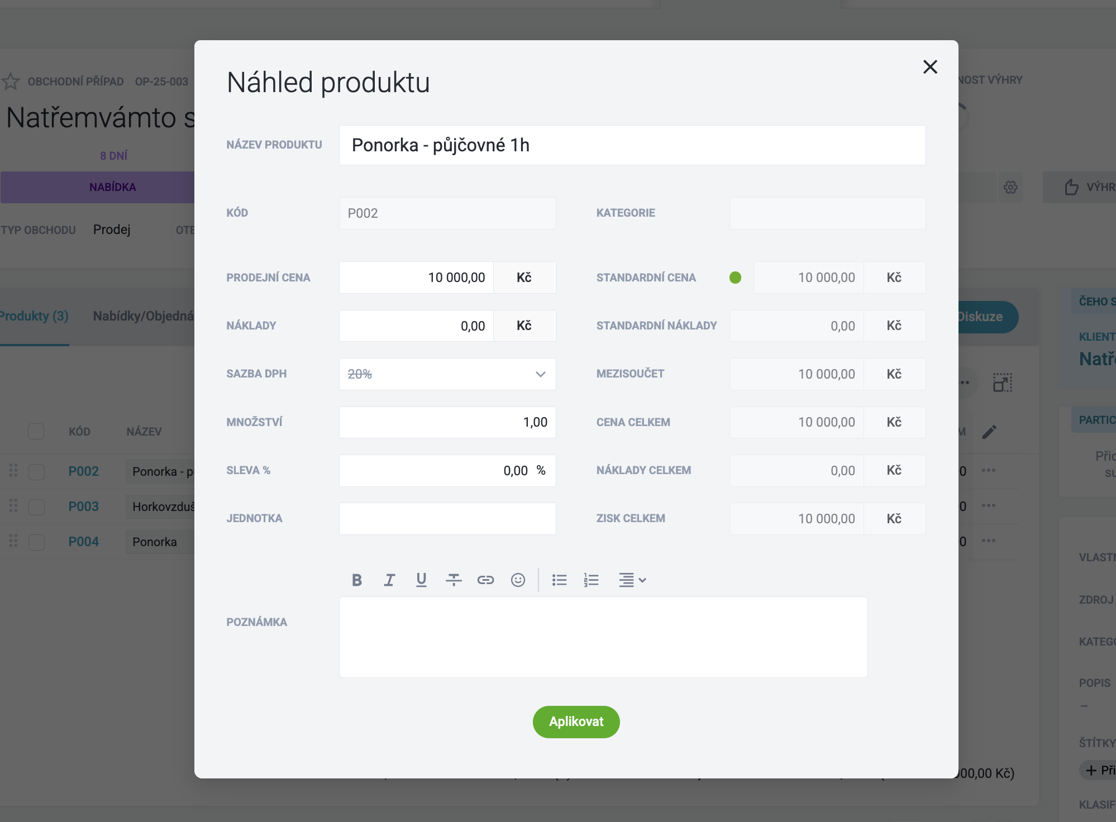Viewport: 1116px width, 822px height.
Task: Open the emoji picker
Action: click(518, 580)
